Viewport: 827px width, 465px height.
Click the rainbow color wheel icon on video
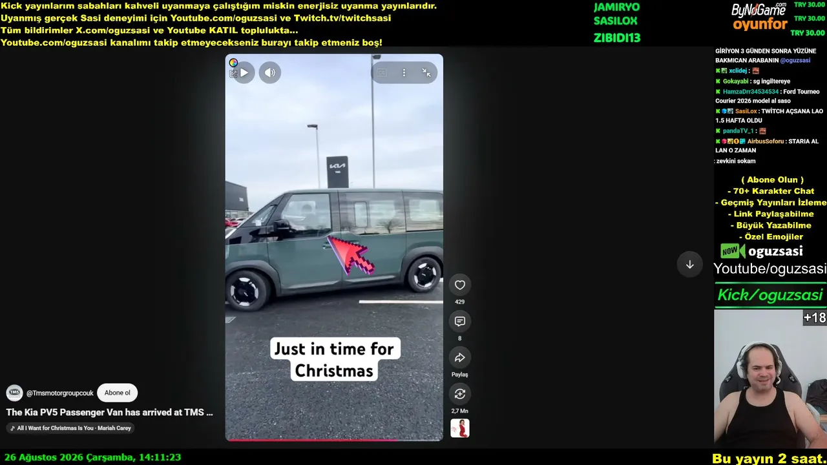tap(233, 63)
